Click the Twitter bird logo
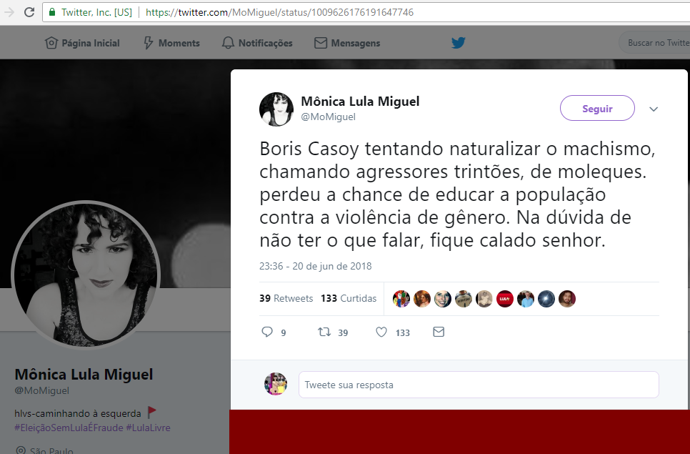Viewport: 690px width, 454px height. pyautogui.click(x=458, y=43)
